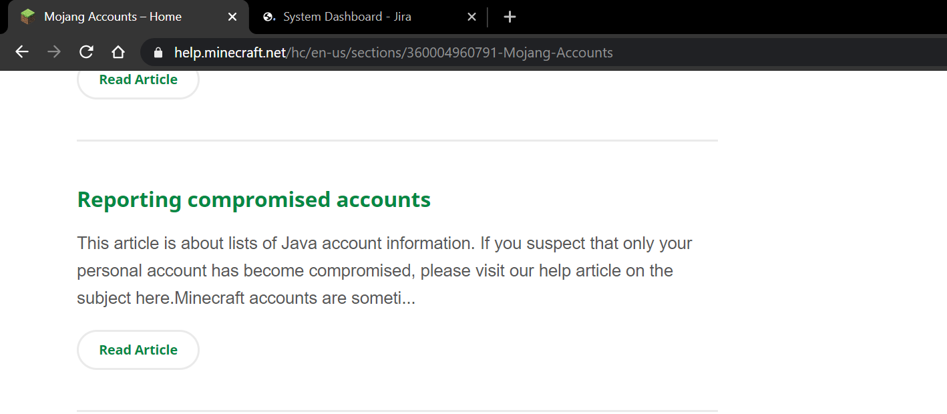View site info via the padlock icon
Image resolution: width=947 pixels, height=414 pixels.
coord(158,53)
